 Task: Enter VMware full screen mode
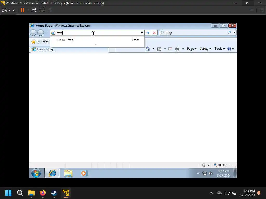pyautogui.click(x=42, y=10)
